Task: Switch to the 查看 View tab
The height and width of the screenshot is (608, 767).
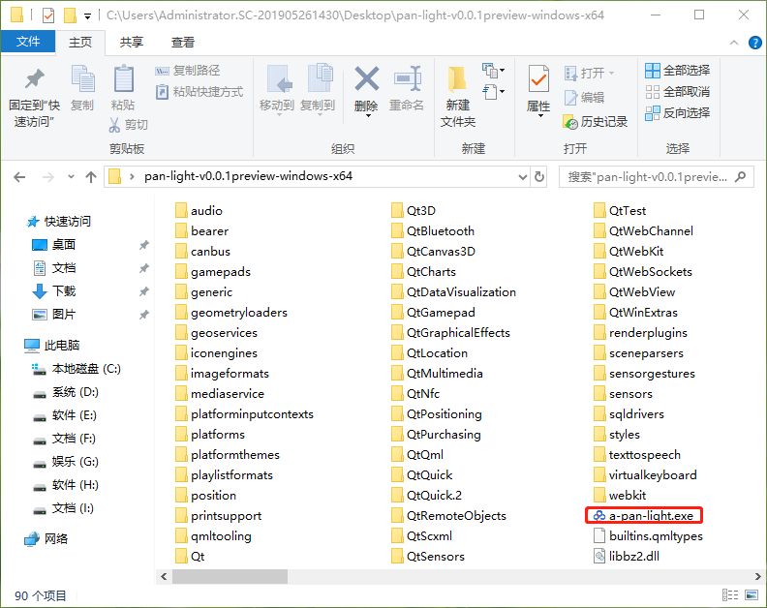Action: 183,42
